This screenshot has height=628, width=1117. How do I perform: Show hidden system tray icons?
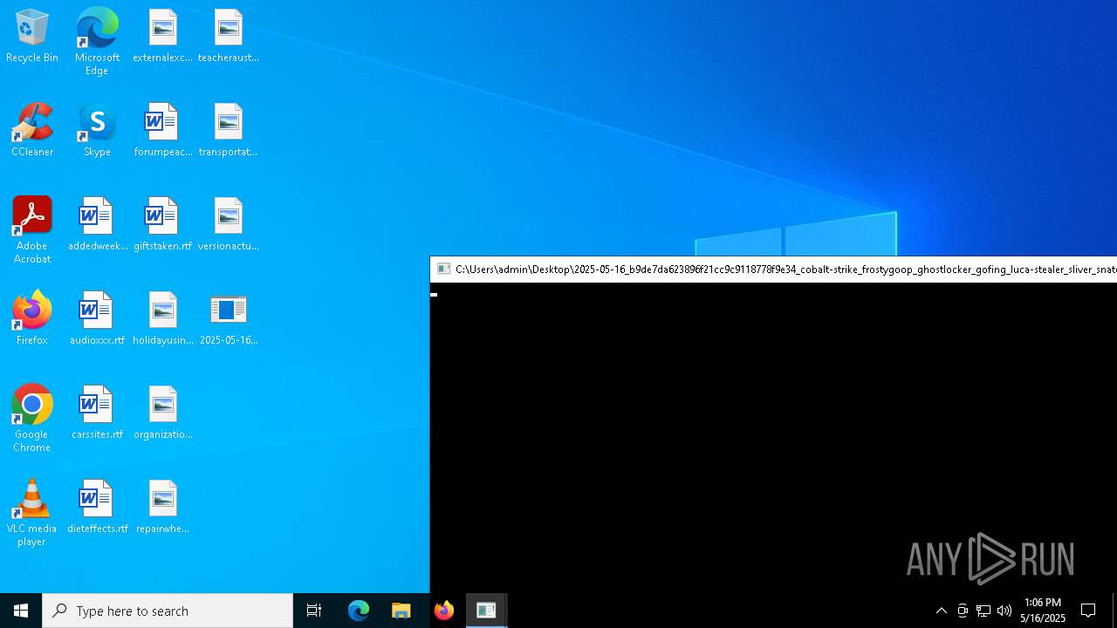point(942,611)
